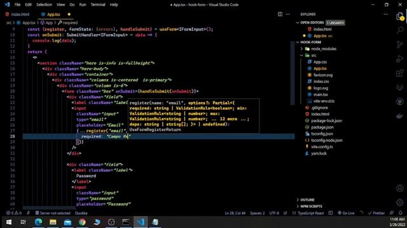Click the unsaved dot on the App.tsx tab
This screenshot has width=407, height=228.
pyautogui.click(x=69, y=15)
